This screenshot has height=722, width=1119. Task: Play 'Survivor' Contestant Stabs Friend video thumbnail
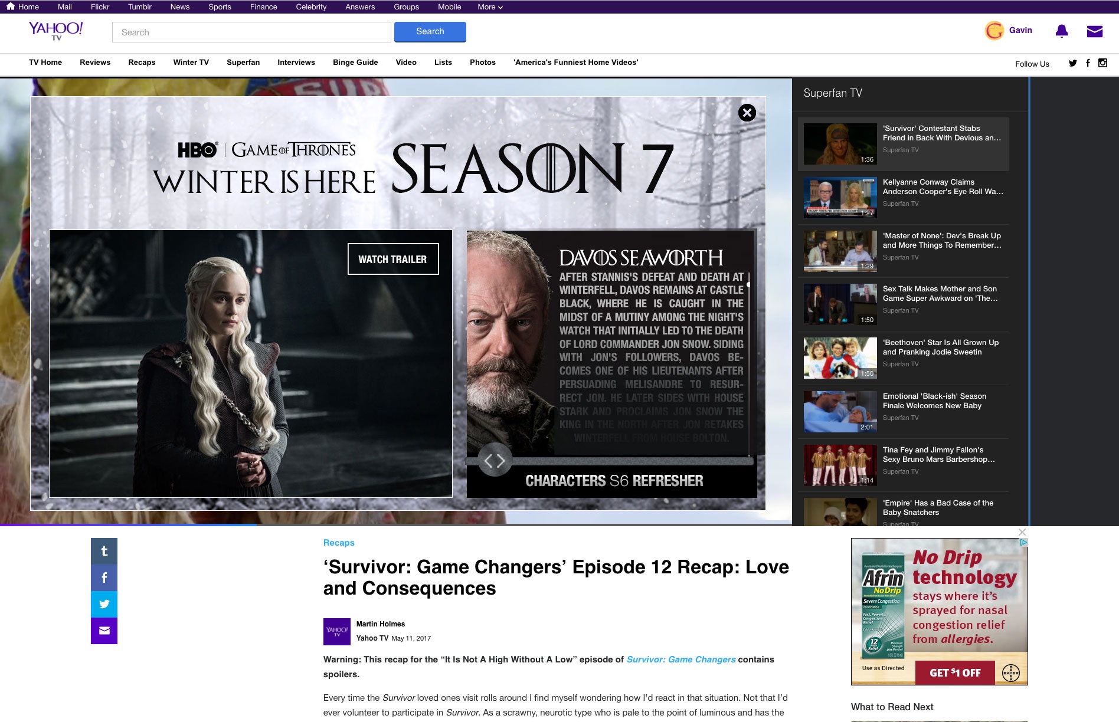point(840,144)
